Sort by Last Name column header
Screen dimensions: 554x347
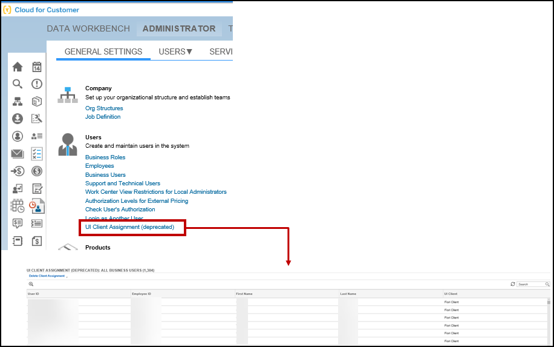pos(391,294)
